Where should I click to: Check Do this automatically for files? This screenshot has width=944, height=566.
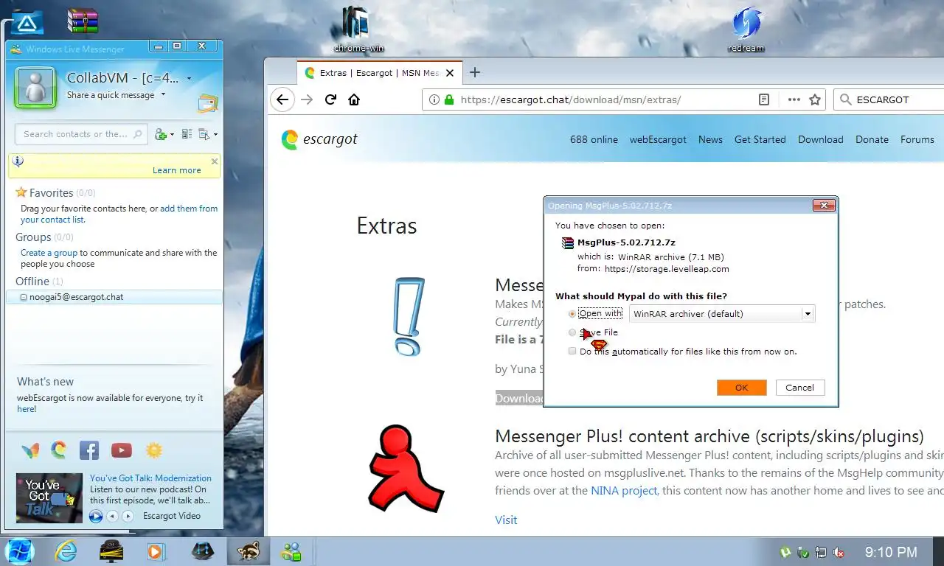coord(572,352)
